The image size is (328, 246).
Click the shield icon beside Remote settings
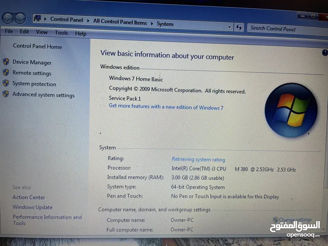coord(6,72)
